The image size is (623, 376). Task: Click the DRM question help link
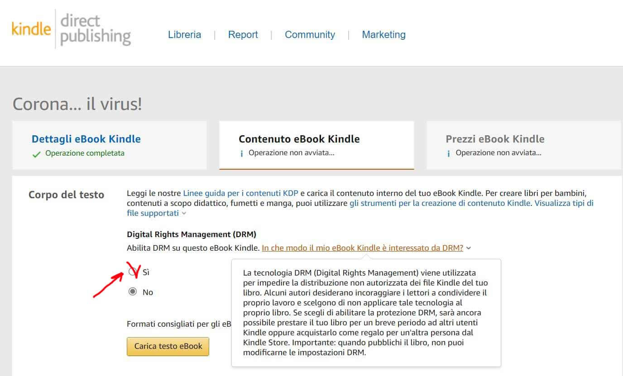click(362, 248)
